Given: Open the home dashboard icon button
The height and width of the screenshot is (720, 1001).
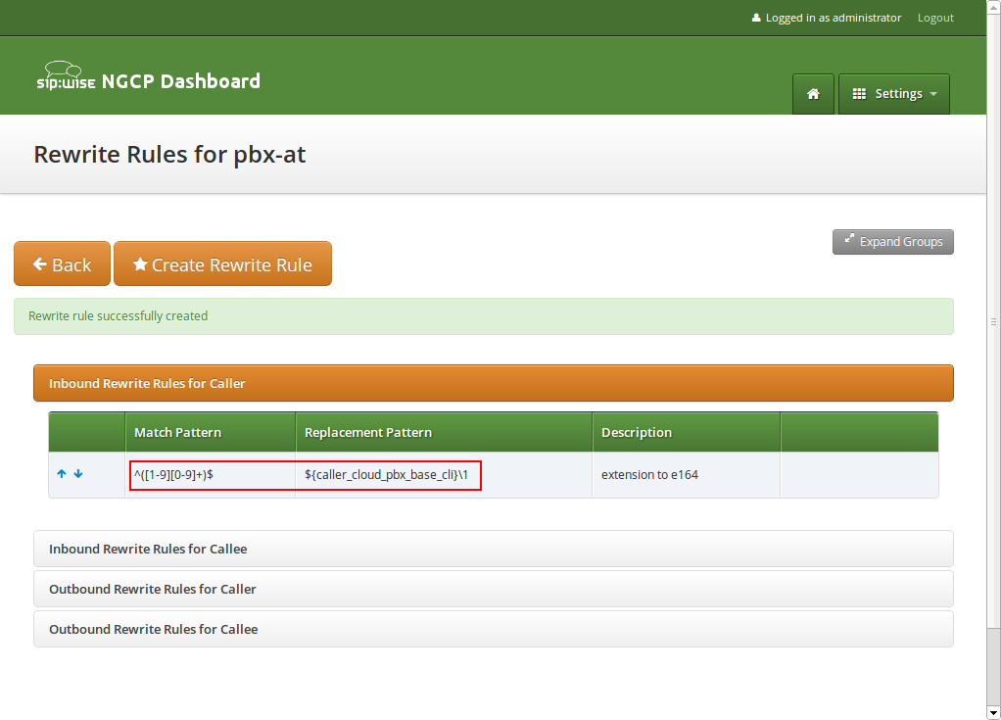Looking at the screenshot, I should (813, 94).
